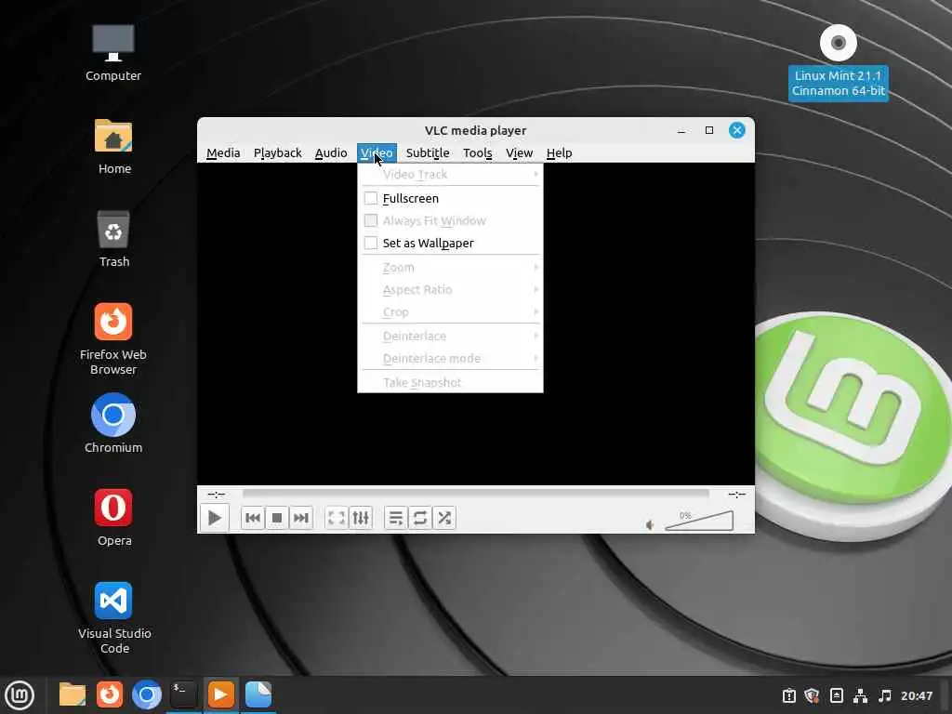952x714 pixels.
Task: Open the Playback menu
Action: 277,153
